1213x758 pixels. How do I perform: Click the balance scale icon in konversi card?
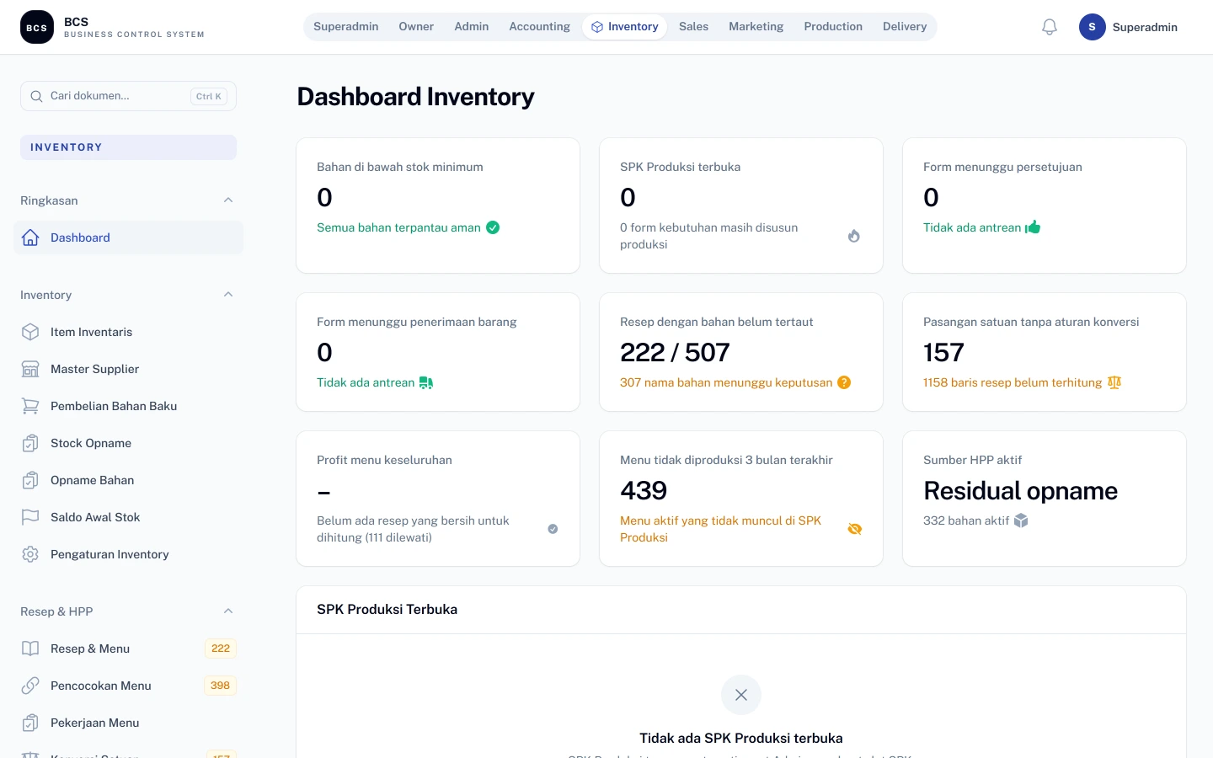click(1114, 382)
